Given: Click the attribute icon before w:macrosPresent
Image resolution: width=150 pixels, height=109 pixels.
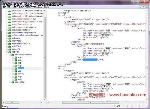Looking at the screenshot, I should coord(10,19).
